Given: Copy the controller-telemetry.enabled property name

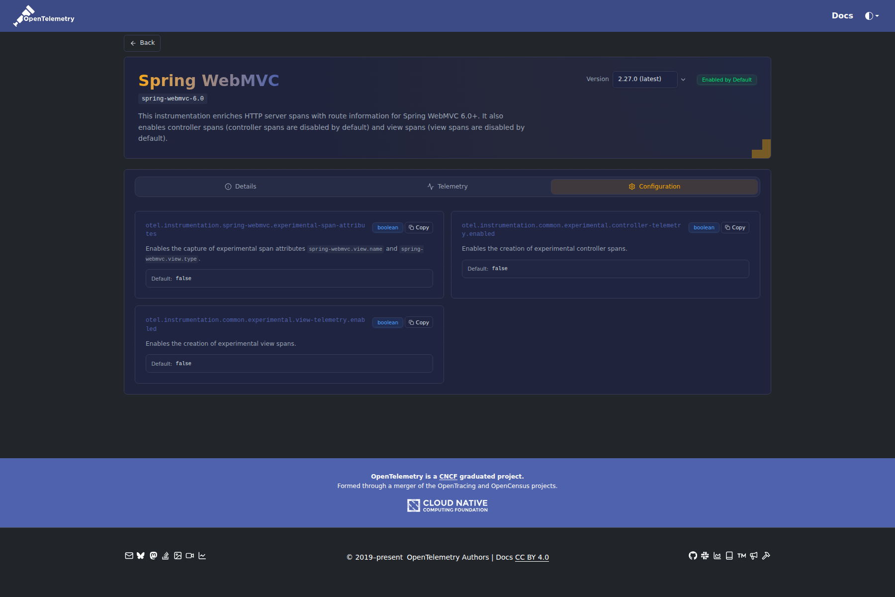Looking at the screenshot, I should [x=735, y=228].
